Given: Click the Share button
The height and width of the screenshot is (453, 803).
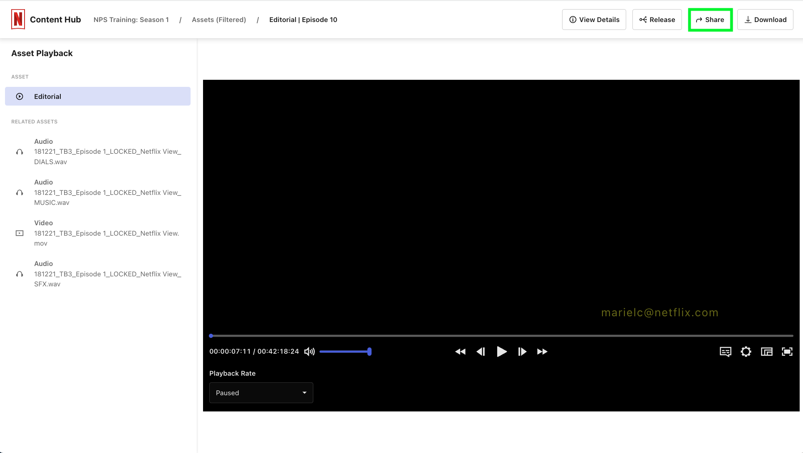Looking at the screenshot, I should [x=710, y=19].
